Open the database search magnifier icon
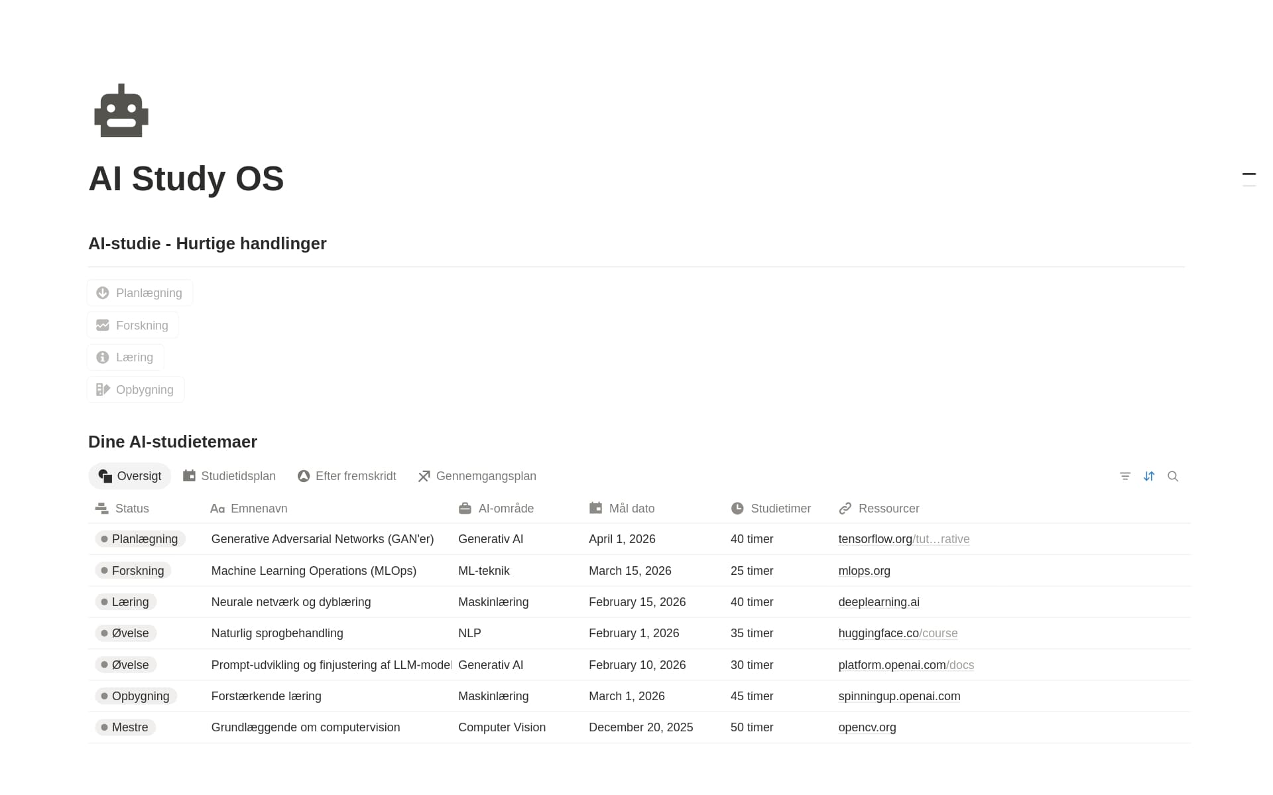Screen dimensions: 1273x795 pyautogui.click(x=1173, y=476)
